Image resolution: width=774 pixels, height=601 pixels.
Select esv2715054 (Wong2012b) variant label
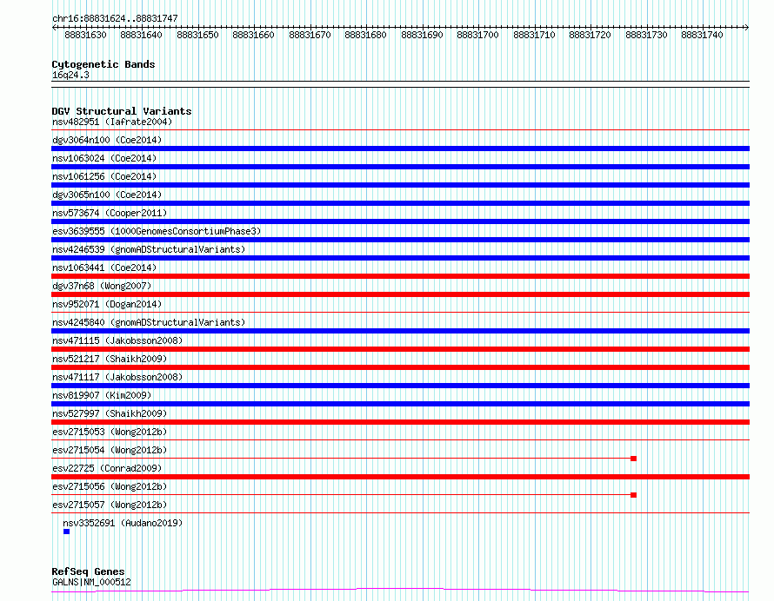pyautogui.click(x=110, y=450)
